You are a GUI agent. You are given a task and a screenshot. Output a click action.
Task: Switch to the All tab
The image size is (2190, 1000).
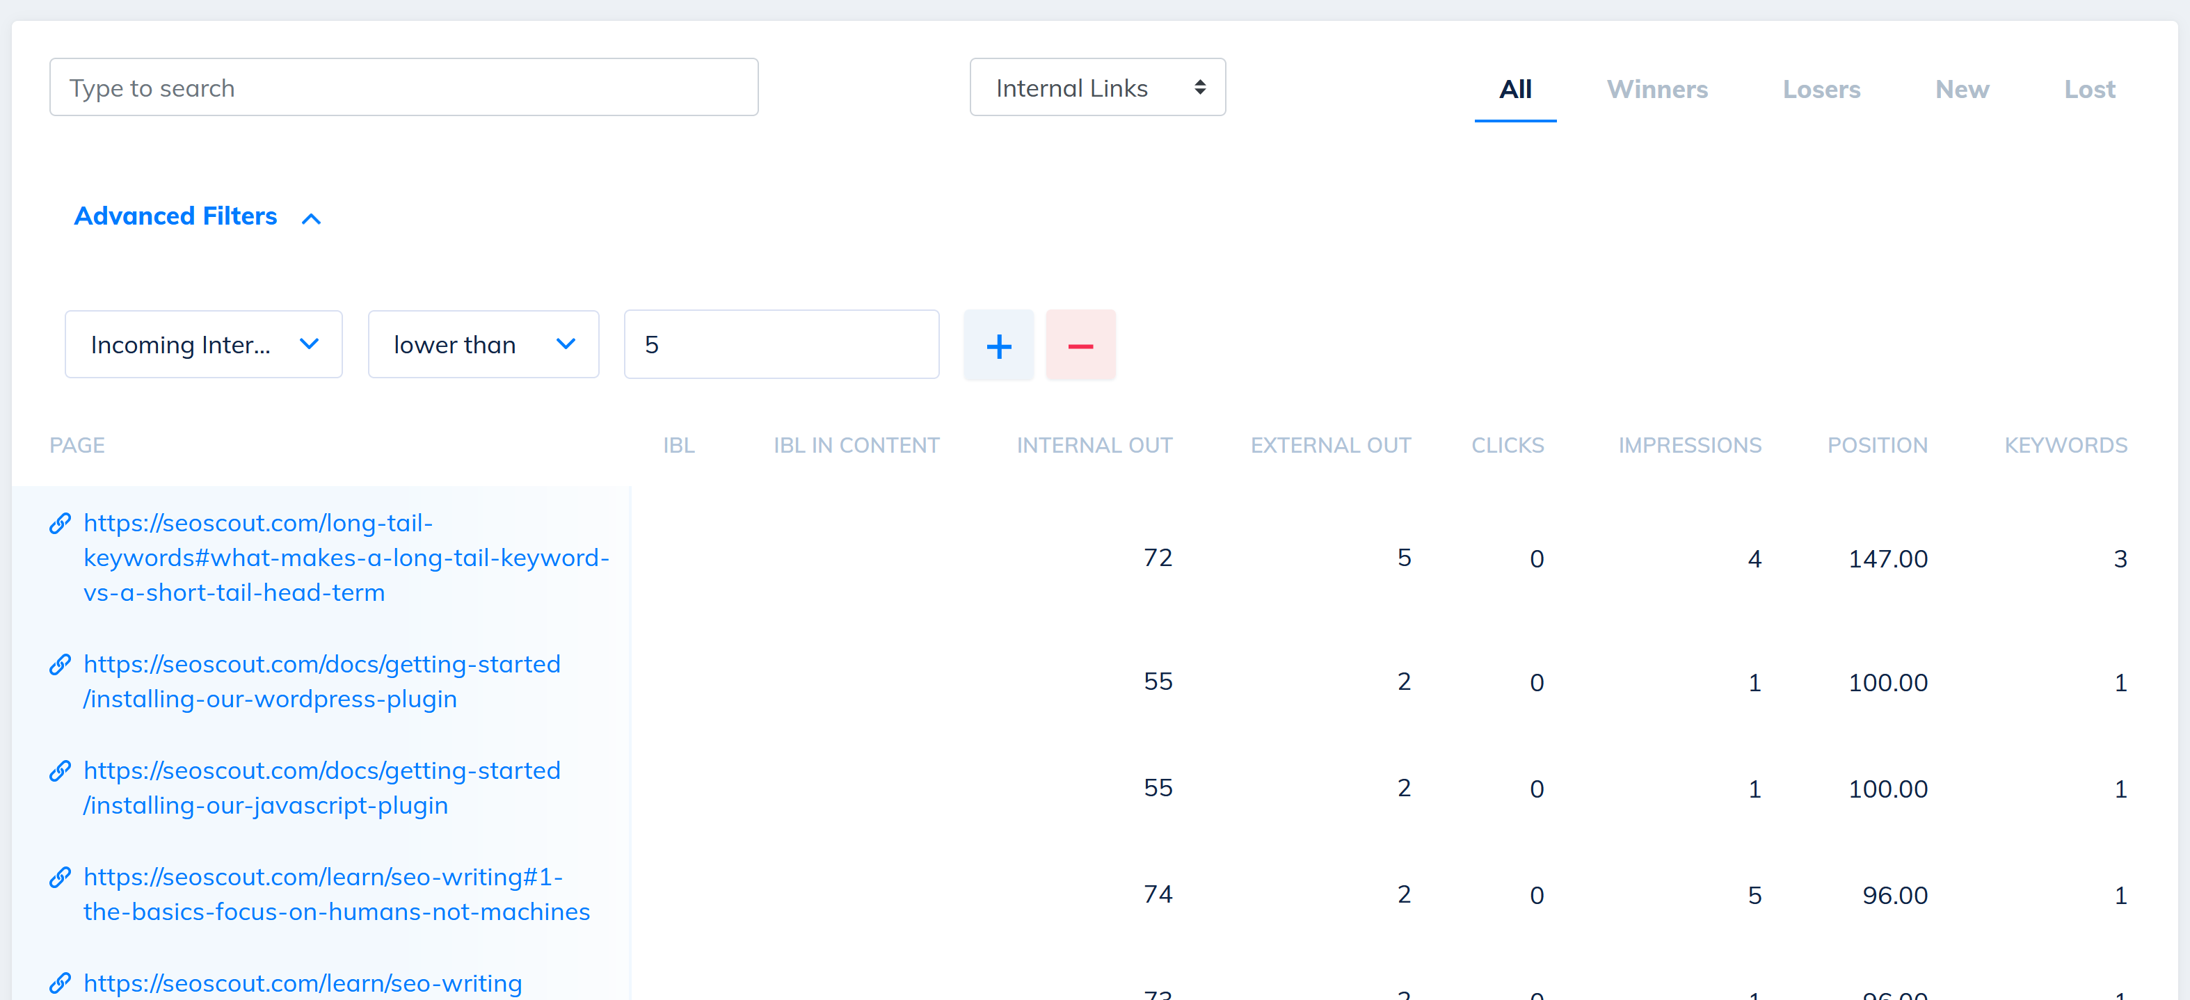tap(1515, 89)
